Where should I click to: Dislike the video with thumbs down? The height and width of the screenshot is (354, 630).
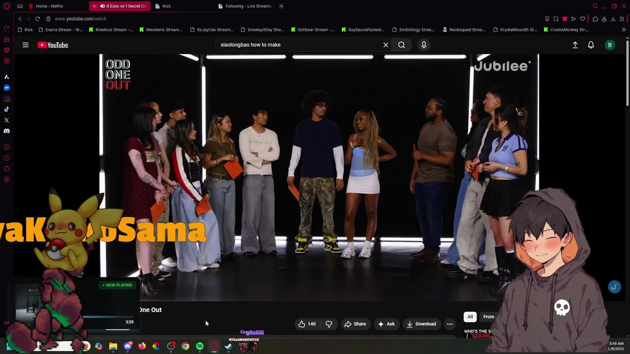click(329, 324)
